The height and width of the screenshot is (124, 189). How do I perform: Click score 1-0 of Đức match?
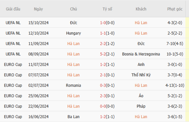point(103,23)
